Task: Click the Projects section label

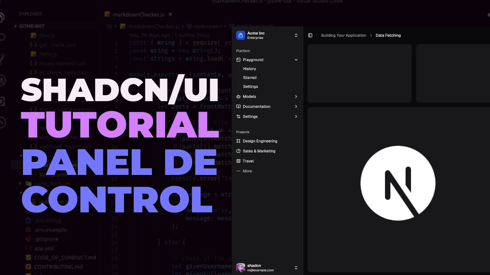Action: pyautogui.click(x=243, y=132)
